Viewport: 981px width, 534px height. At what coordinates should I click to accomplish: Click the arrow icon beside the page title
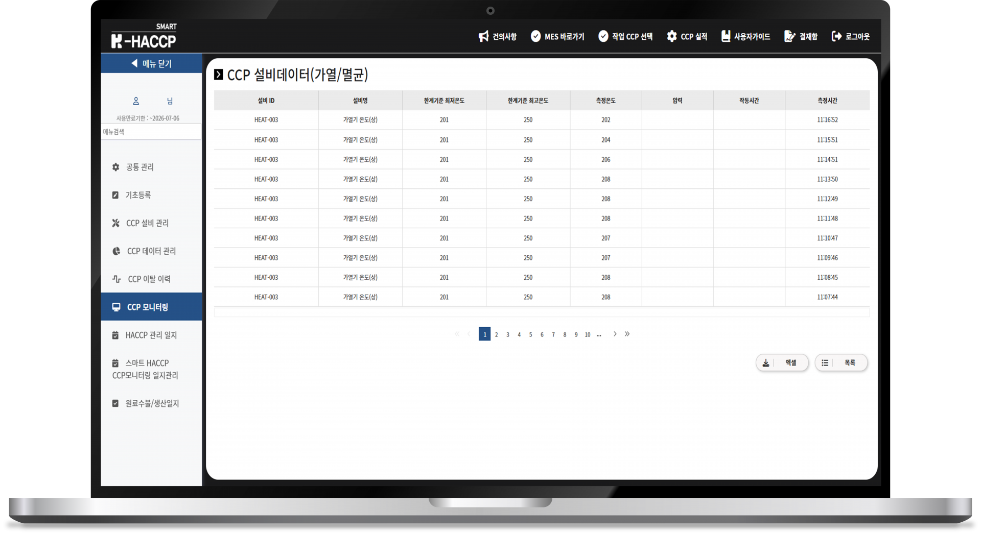coord(219,75)
